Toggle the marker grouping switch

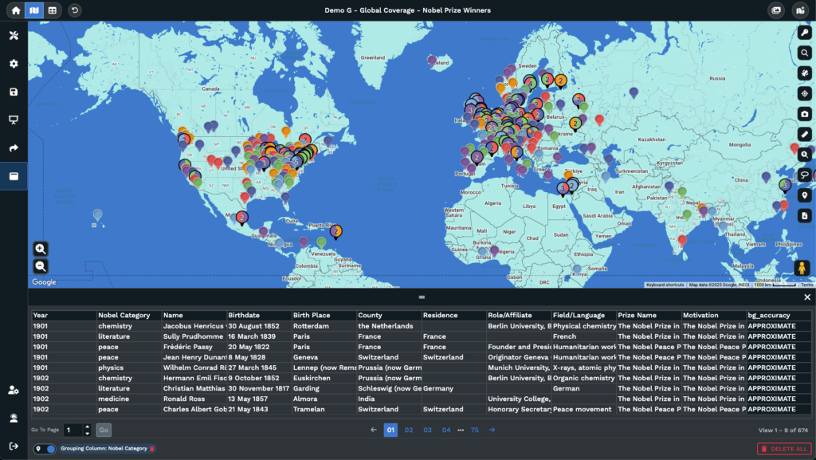45,449
